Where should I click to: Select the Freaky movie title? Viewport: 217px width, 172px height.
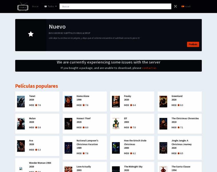pos(127,96)
